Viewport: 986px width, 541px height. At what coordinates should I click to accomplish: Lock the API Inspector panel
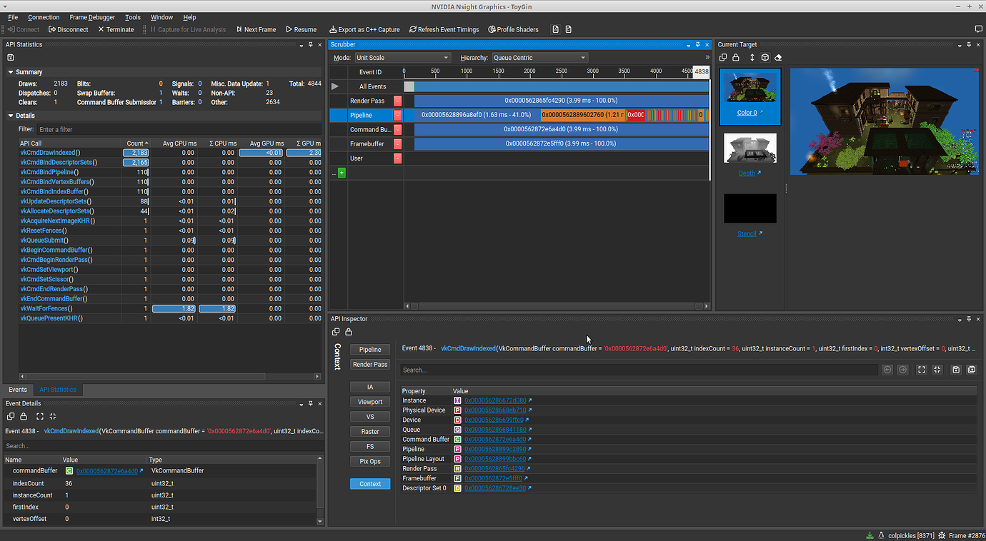coord(349,332)
